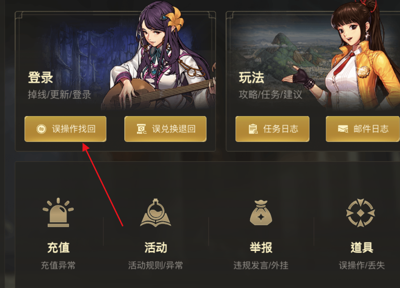400x288 pixels.
Task: Click the 误兑换退回 button
Action: [165, 129]
